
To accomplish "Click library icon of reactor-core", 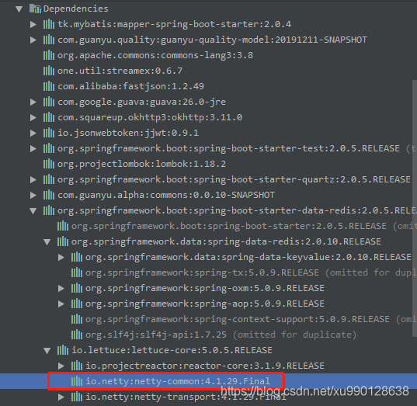I will click(x=77, y=366).
